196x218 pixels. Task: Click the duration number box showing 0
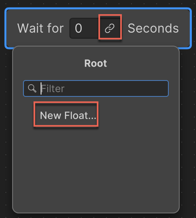coord(84,28)
